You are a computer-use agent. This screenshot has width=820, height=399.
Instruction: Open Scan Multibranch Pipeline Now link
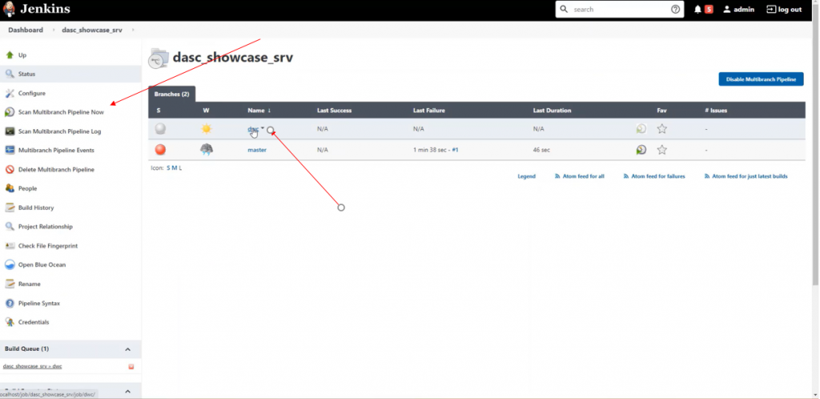click(x=61, y=112)
